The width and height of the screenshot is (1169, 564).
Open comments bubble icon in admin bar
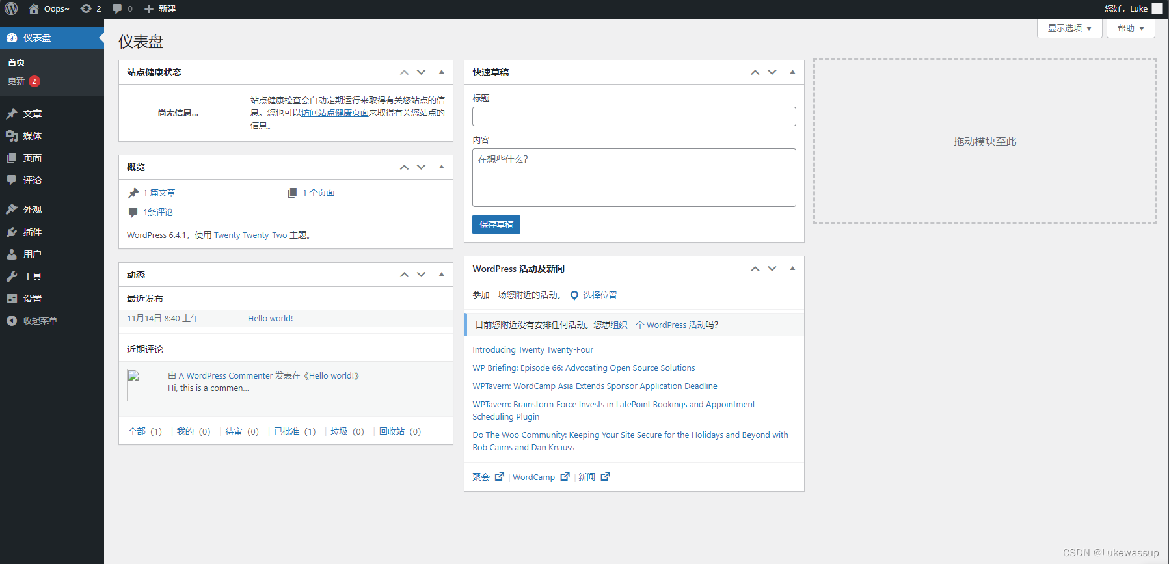(117, 8)
